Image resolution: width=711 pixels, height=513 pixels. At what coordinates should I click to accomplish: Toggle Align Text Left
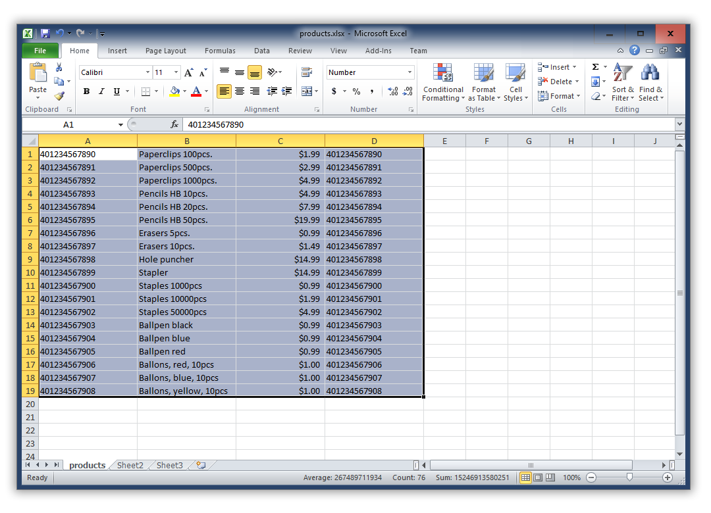click(x=224, y=91)
